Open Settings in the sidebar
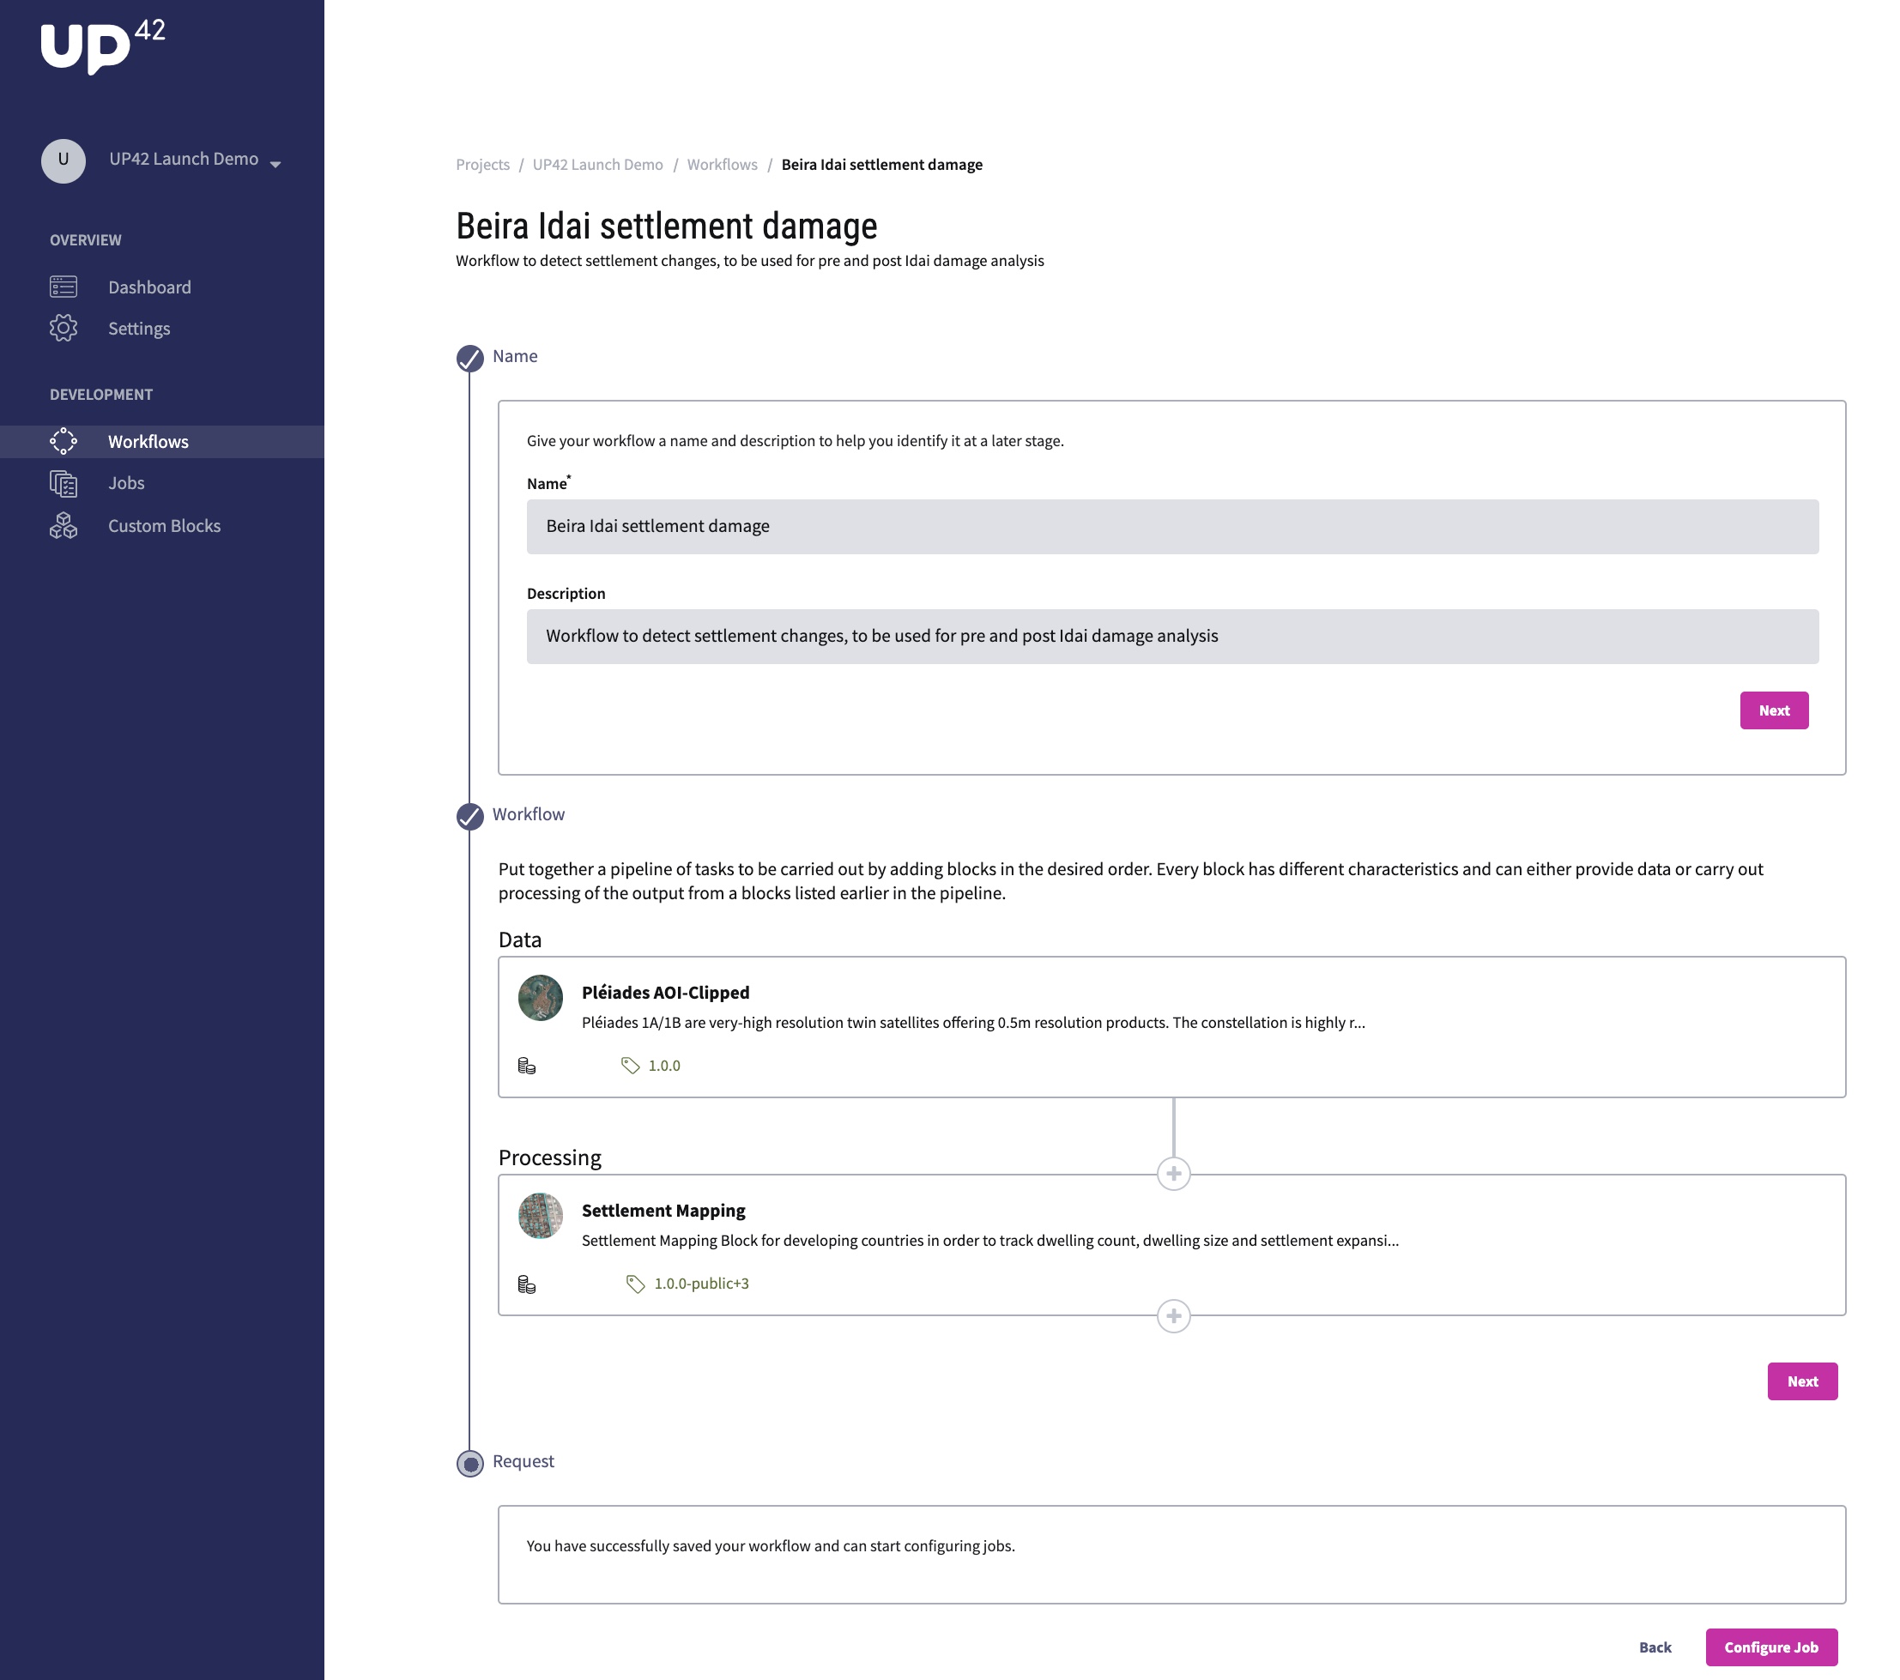This screenshot has width=1900, height=1680. 139,328
